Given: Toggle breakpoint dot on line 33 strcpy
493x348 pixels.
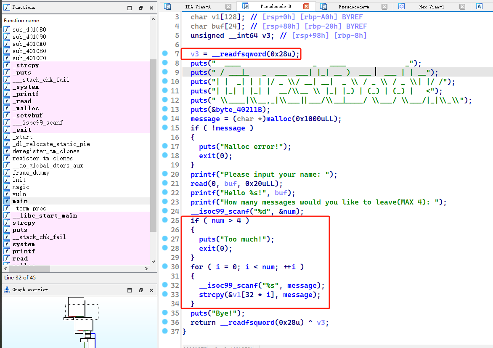Looking at the screenshot, I should (x=165, y=294).
